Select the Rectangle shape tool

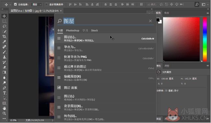(x=4, y=103)
